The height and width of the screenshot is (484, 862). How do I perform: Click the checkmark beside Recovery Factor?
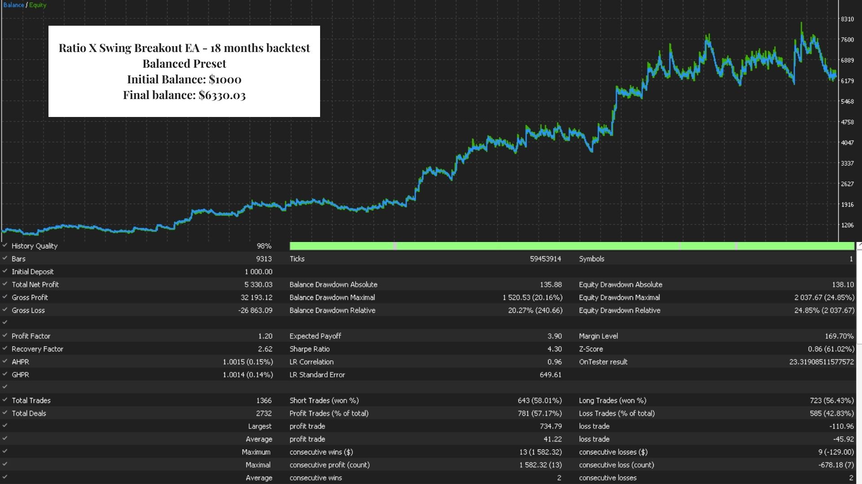pyautogui.click(x=5, y=348)
